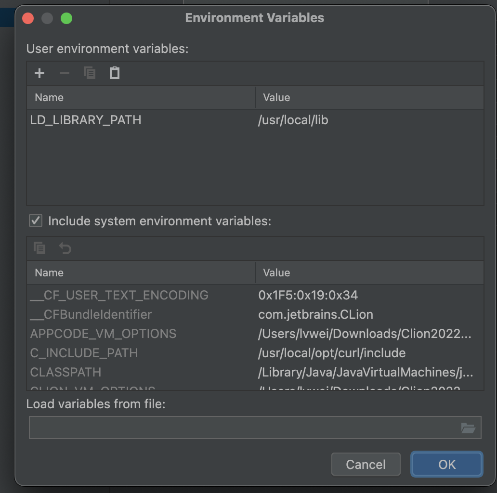
Task: Copy system environment variables icon
Action: [39, 248]
